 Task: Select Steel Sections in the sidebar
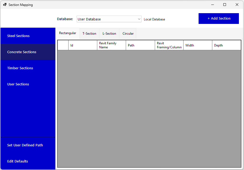tap(28, 36)
